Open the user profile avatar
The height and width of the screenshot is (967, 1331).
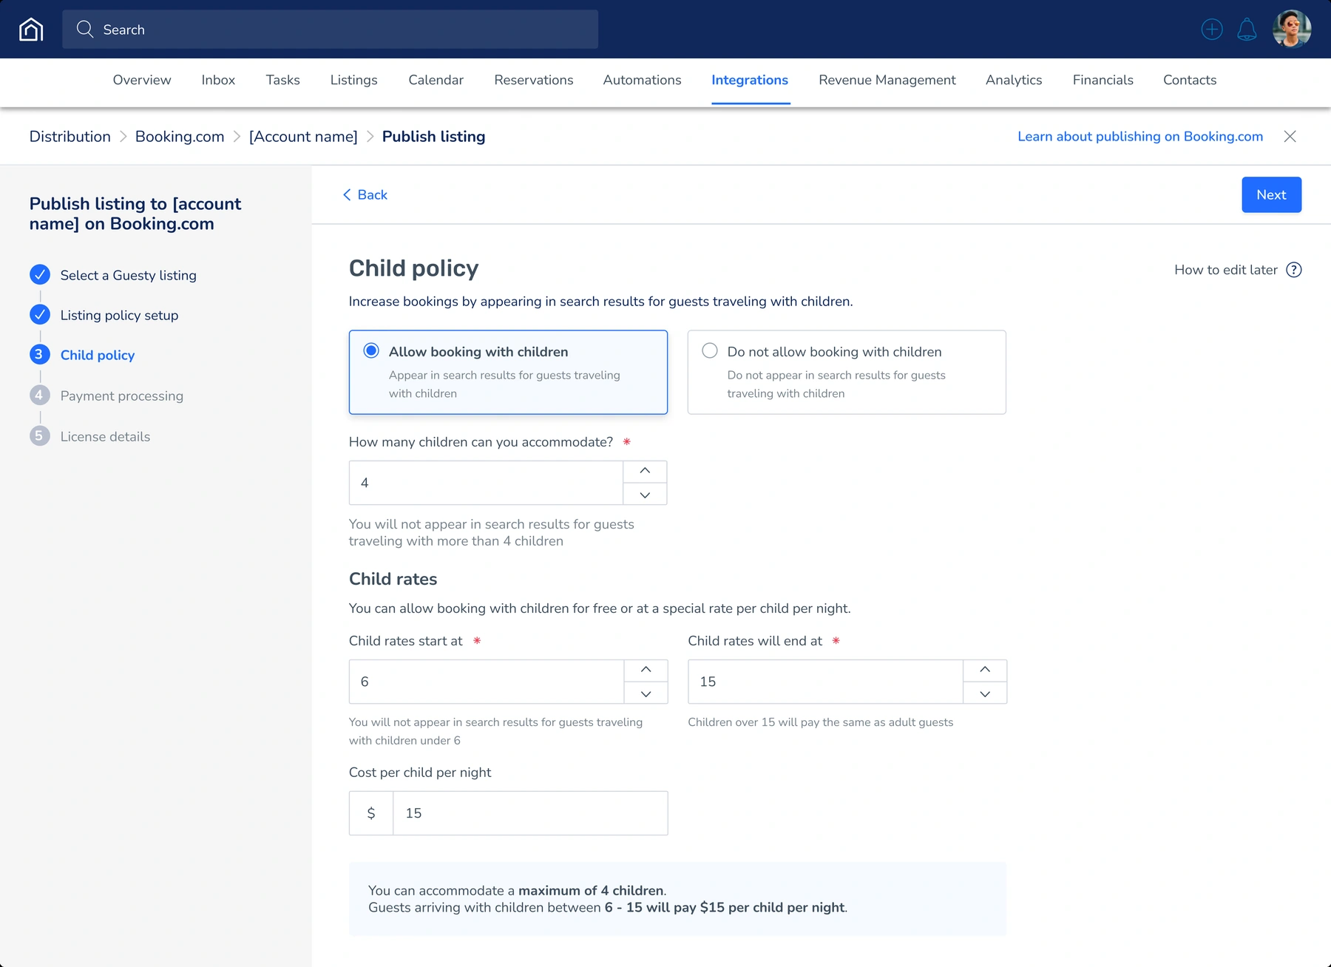[1292, 30]
